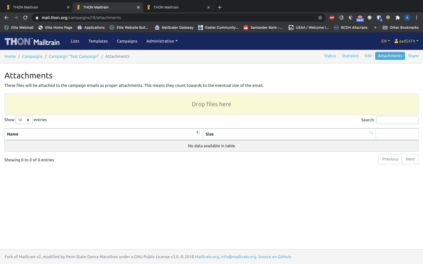Open the Extensions puzzle icon
The width and height of the screenshot is (423, 264).
[x=398, y=18]
